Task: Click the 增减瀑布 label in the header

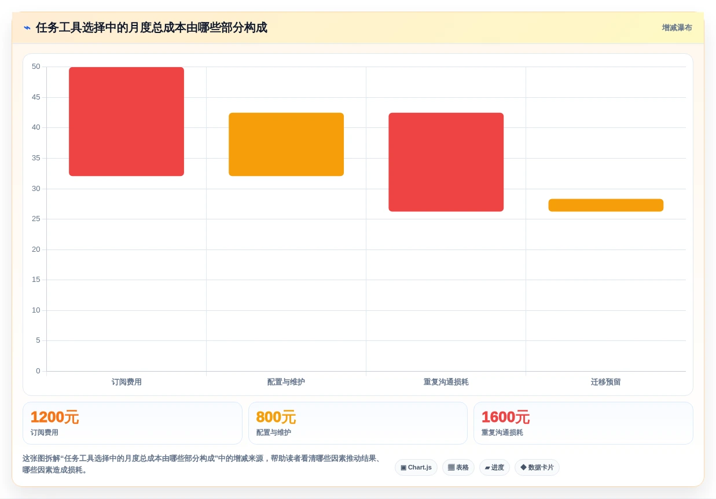Action: click(677, 28)
